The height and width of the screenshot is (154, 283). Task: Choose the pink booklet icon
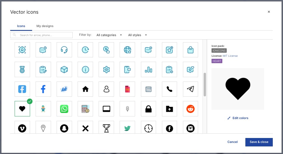[x=127, y=89]
